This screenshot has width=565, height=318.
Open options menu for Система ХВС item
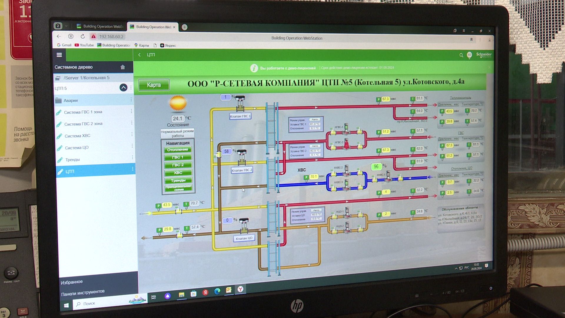[132, 135]
